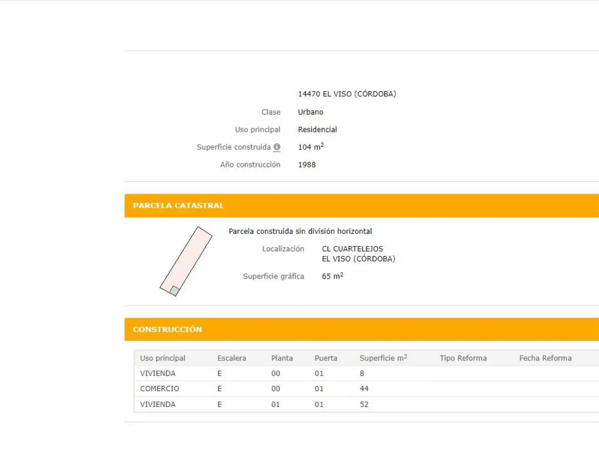Image resolution: width=599 pixels, height=449 pixels.
Task: Click the Planta column header
Action: pyautogui.click(x=282, y=358)
